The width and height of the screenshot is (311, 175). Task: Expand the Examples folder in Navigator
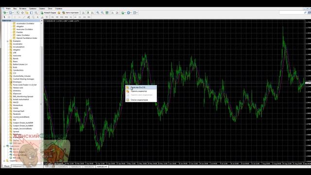[8, 41]
